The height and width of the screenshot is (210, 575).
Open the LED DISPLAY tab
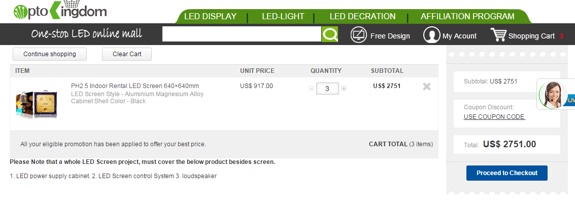[210, 16]
